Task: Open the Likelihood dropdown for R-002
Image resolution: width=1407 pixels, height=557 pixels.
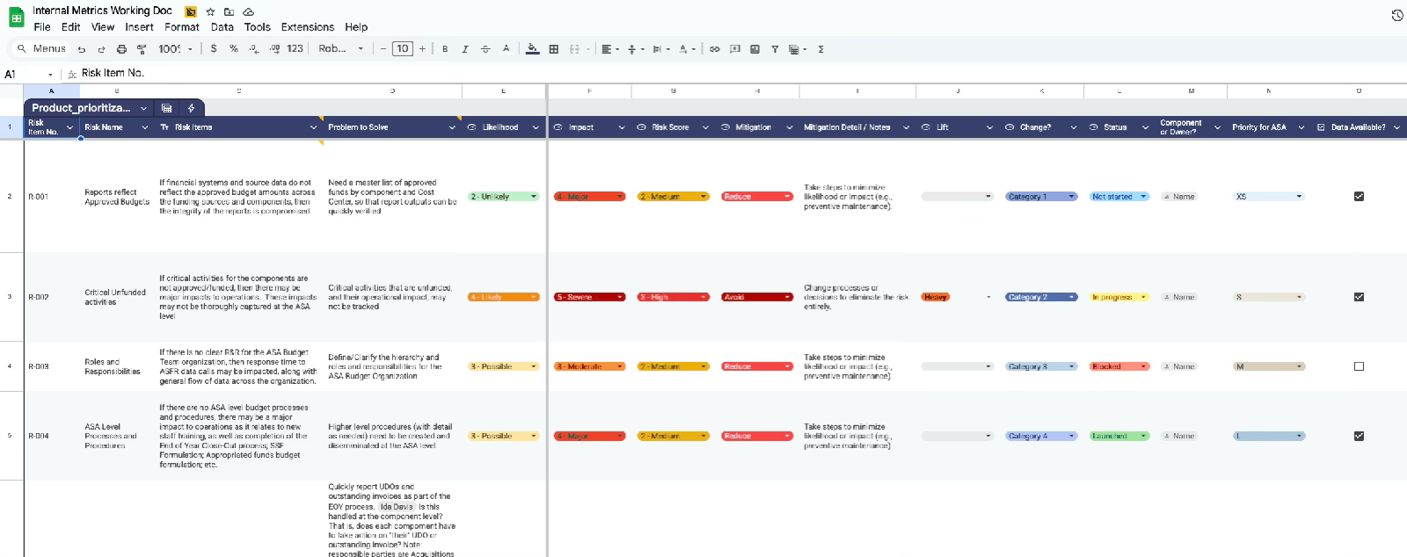Action: tap(503, 297)
